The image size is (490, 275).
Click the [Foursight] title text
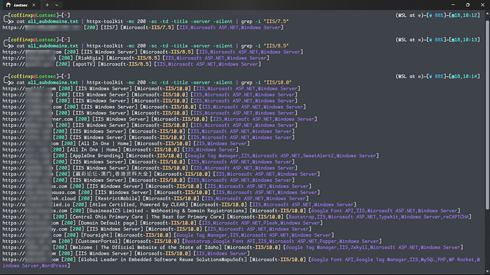pos(97,235)
